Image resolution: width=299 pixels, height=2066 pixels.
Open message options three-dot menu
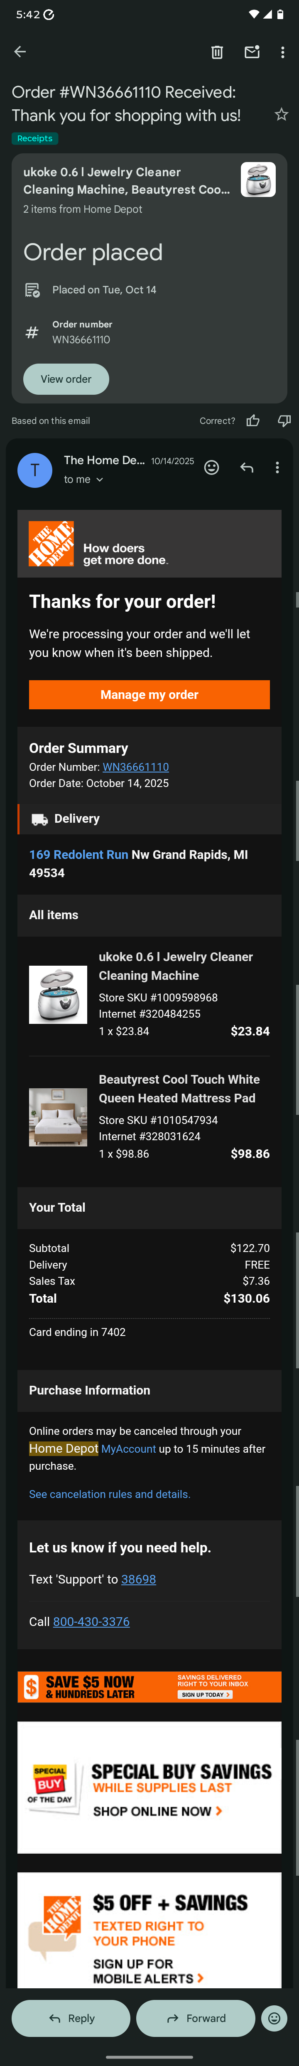click(277, 467)
